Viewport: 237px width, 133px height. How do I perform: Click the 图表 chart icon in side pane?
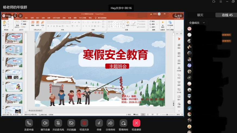point(179,105)
